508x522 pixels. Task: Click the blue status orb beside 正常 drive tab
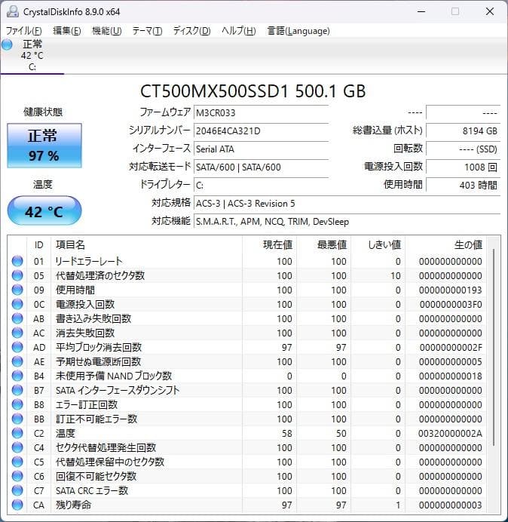(7, 45)
